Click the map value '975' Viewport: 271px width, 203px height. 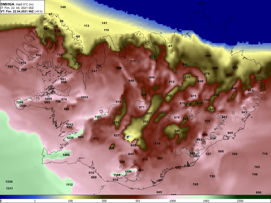pyautogui.click(x=193, y=96)
